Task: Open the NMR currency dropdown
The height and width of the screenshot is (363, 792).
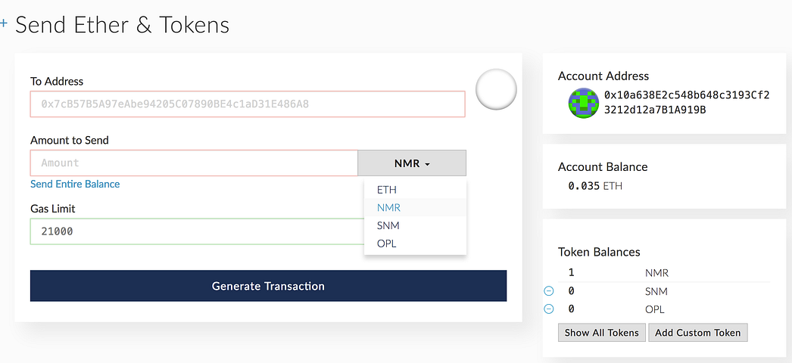Action: (x=412, y=163)
